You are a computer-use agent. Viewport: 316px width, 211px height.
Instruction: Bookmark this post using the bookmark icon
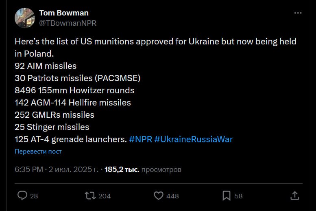click(227, 196)
